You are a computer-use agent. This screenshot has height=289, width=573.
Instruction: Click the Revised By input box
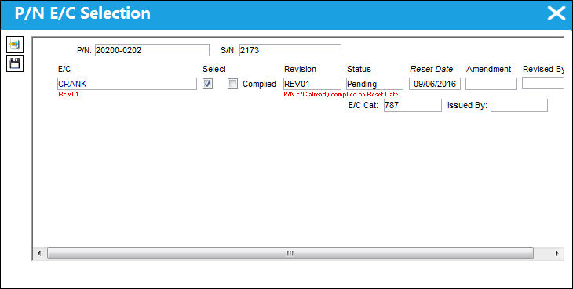[x=543, y=83]
